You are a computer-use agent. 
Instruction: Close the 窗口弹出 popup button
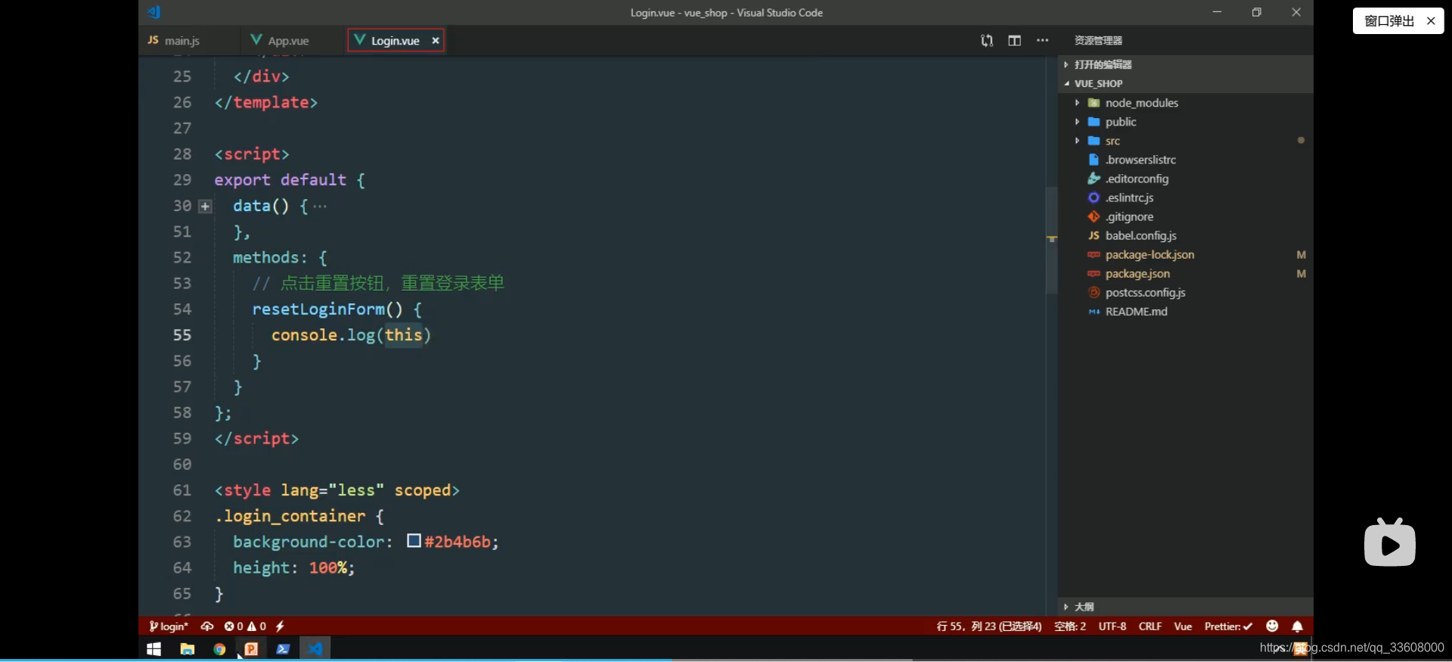click(1431, 21)
